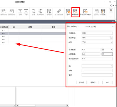Image resolution: width=117 pixels, height=107 pixels.
Task: Decrease 最大单位 with the down stepper
Action: 112,38
